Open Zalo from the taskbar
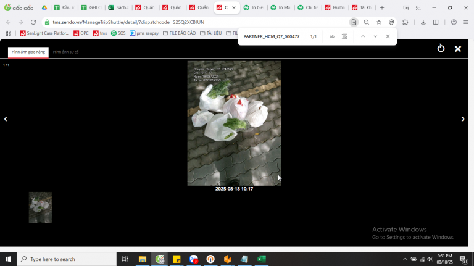Image resolution: width=474 pixels, height=266 pixels. click(x=194, y=259)
